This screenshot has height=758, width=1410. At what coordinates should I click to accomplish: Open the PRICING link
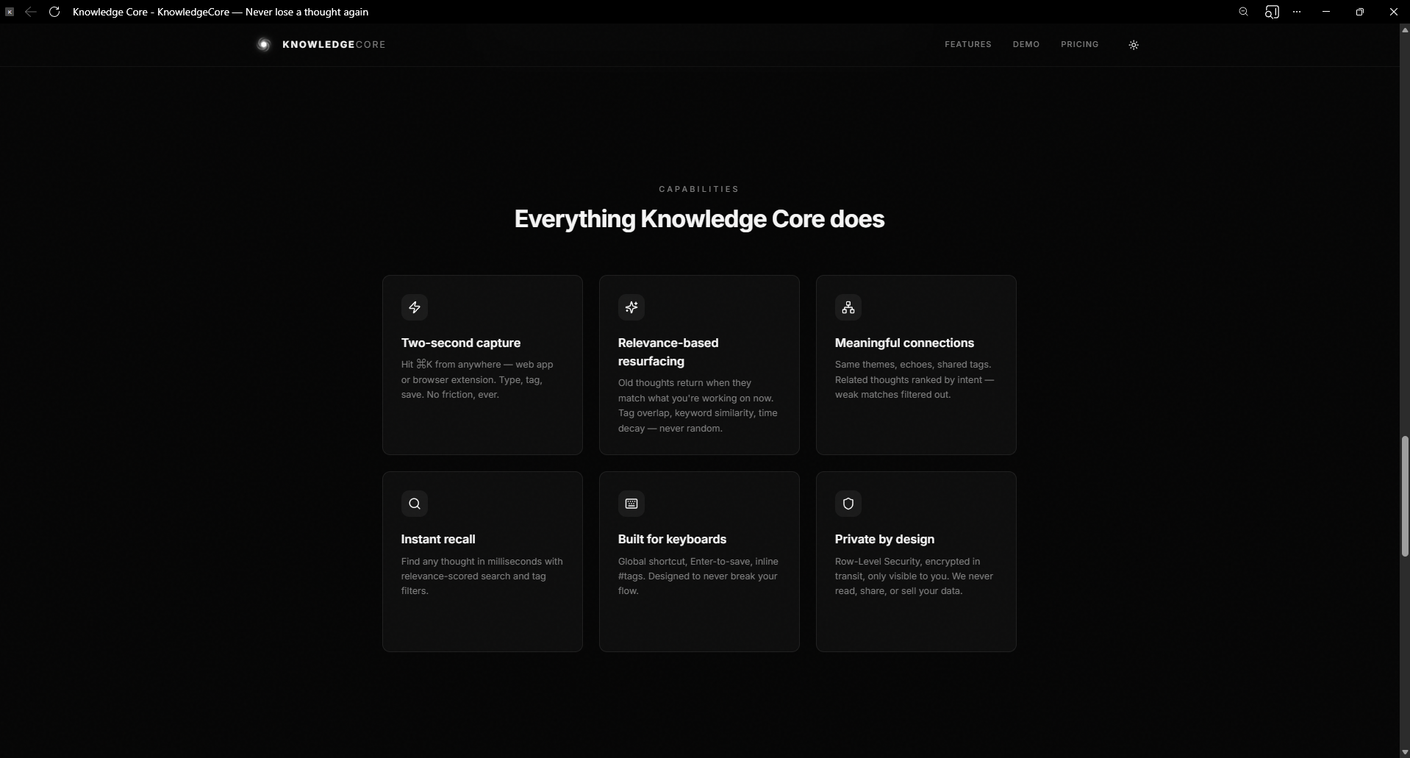pyautogui.click(x=1078, y=44)
